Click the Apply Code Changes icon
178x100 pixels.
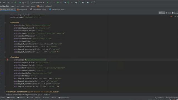[x=55, y=2]
